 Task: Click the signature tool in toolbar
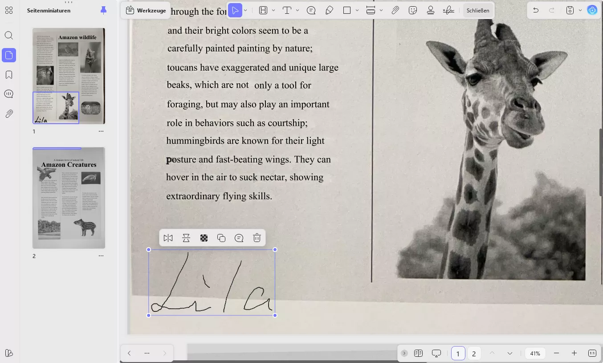point(448,10)
